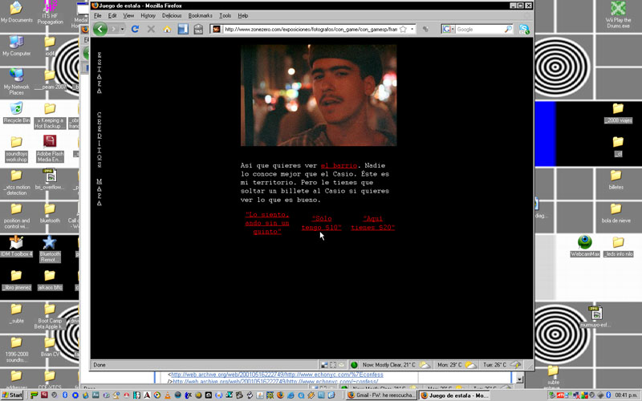Open the History menu
Viewport: 642px width, 401px height.
(148, 15)
